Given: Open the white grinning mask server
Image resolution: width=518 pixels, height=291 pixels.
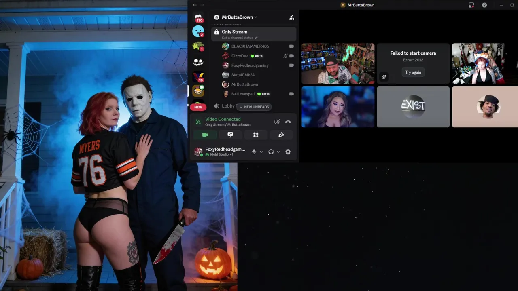Looking at the screenshot, I should tap(198, 62).
